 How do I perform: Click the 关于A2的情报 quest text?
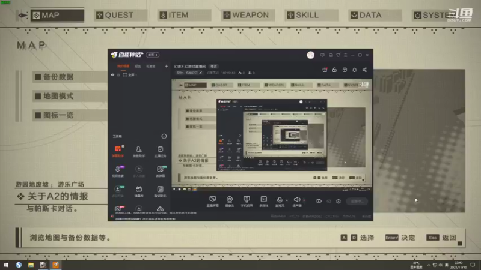click(58, 196)
